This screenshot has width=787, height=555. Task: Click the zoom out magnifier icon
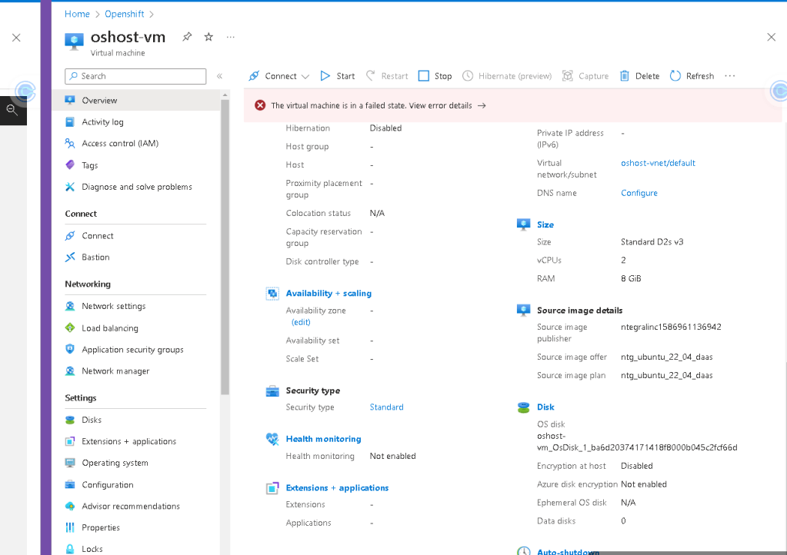point(12,110)
